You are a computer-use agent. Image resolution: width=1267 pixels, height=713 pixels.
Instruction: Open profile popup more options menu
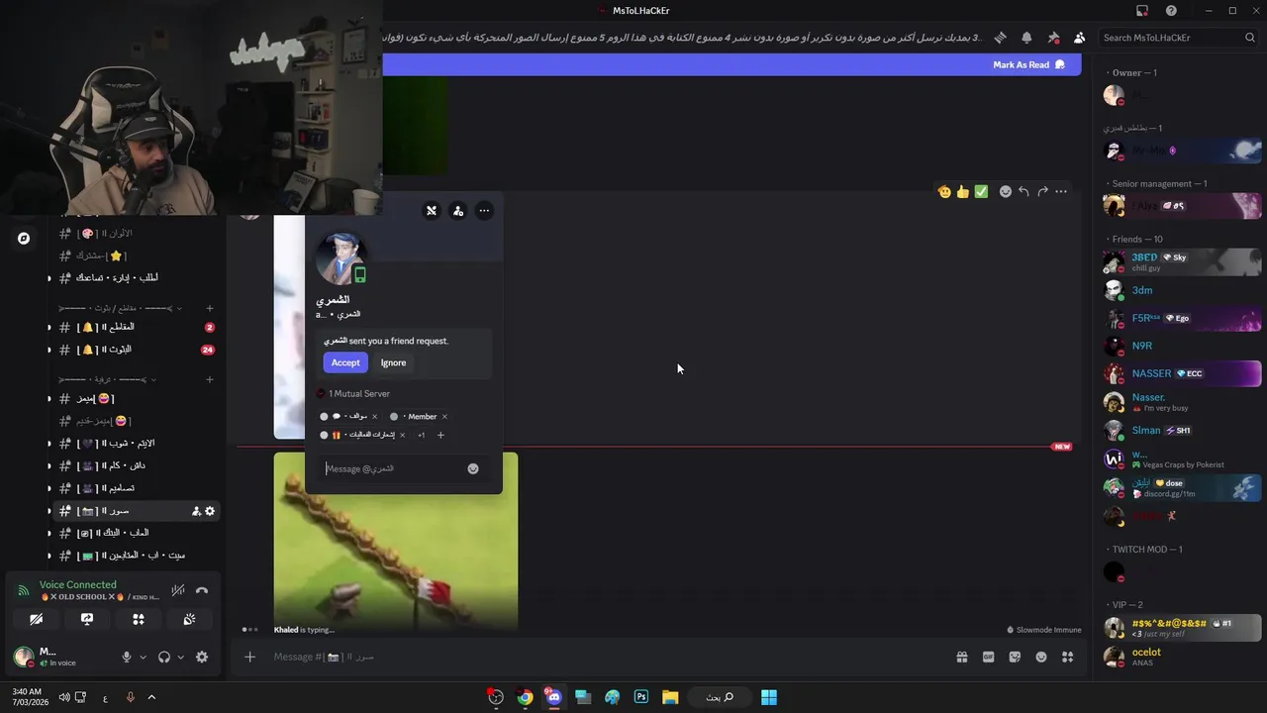pos(484,210)
